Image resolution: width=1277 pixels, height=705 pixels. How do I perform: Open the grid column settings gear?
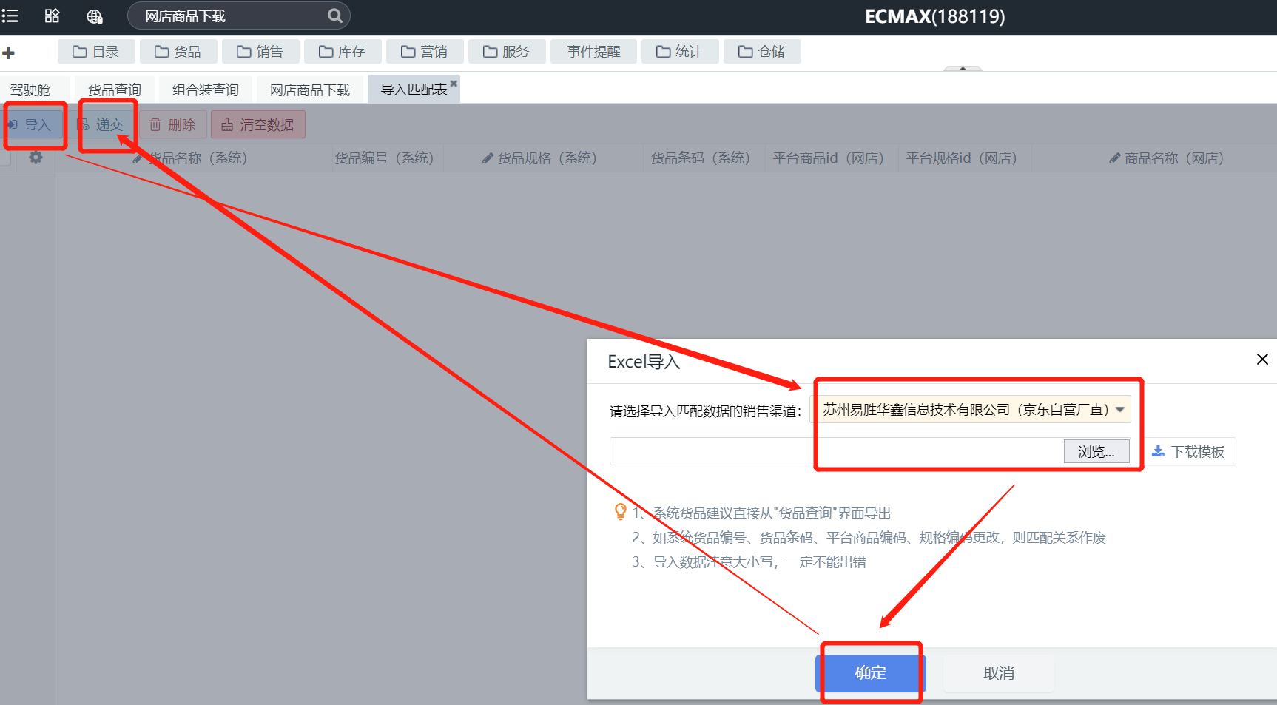(x=36, y=158)
